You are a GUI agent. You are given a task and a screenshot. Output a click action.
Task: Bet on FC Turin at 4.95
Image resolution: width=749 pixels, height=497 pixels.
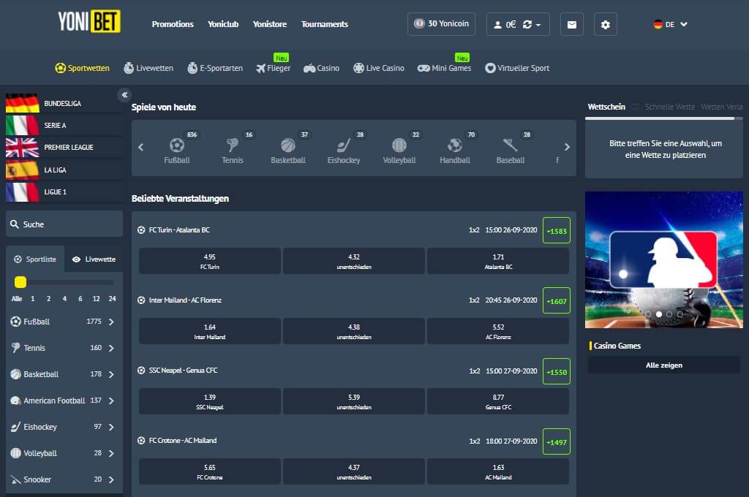(x=210, y=261)
